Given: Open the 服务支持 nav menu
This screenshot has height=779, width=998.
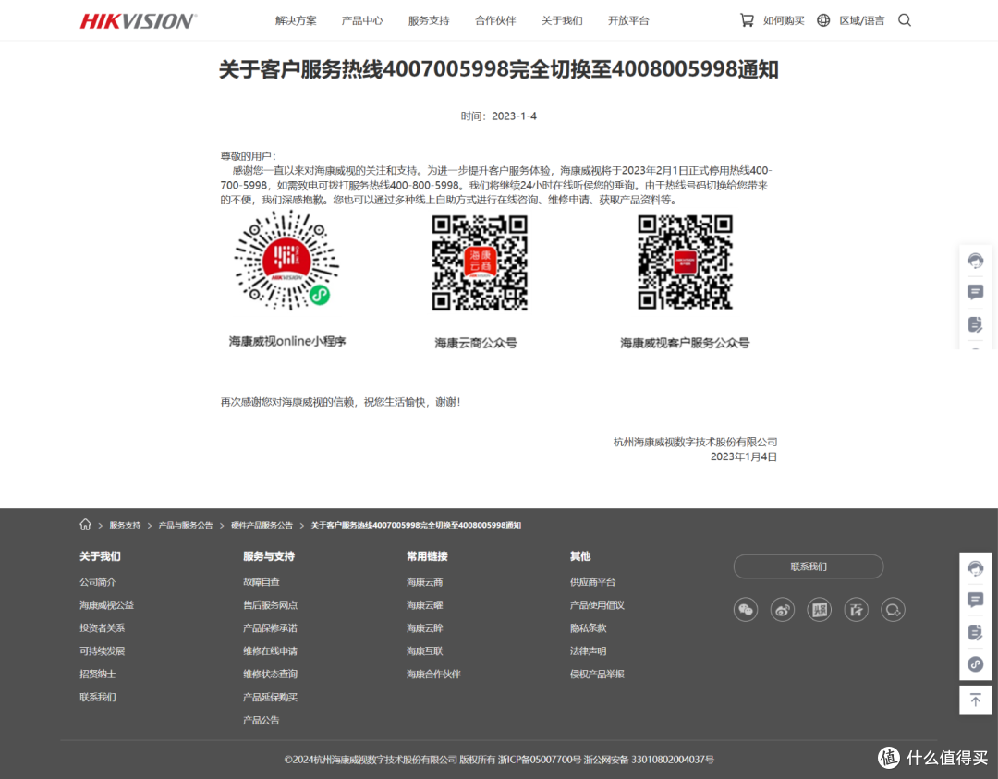Looking at the screenshot, I should 429,20.
